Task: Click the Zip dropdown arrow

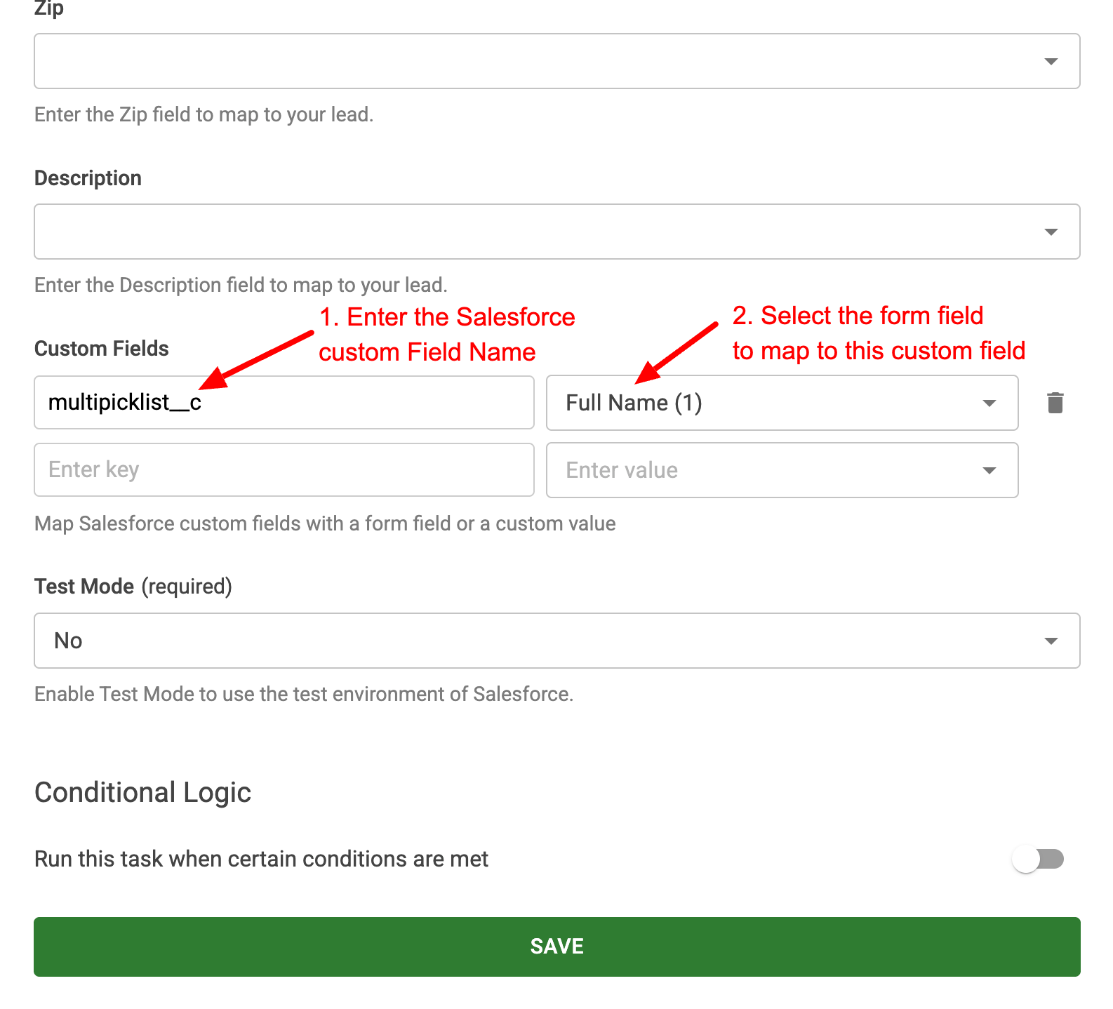Action: (1051, 62)
